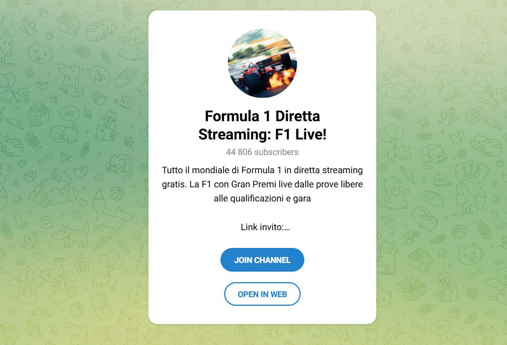507x345 pixels.
Task: Click the word 'Live!' in the channel title
Action: coord(311,134)
